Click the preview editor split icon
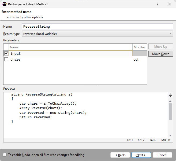The image size is (176, 161). 170,95
